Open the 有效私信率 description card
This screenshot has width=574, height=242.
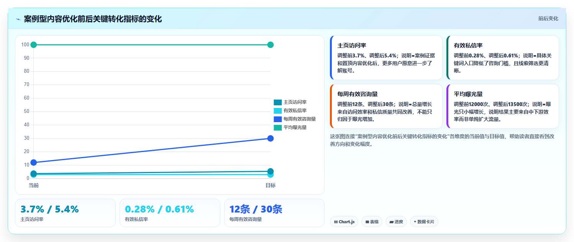pyautogui.click(x=503, y=58)
